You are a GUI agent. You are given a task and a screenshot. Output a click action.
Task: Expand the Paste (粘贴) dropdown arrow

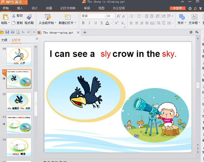(9, 23)
